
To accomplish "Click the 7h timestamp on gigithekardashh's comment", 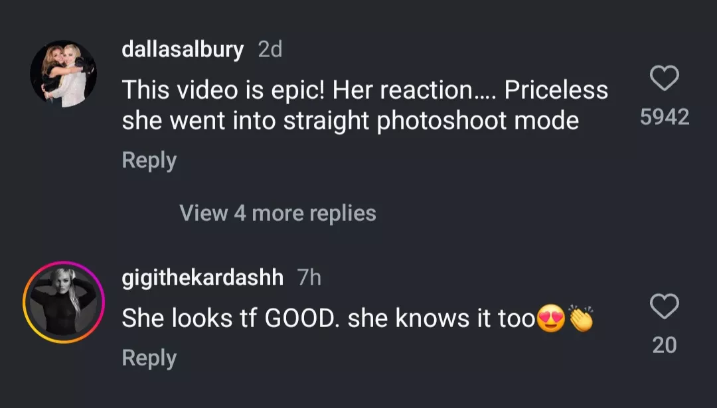I will point(309,278).
